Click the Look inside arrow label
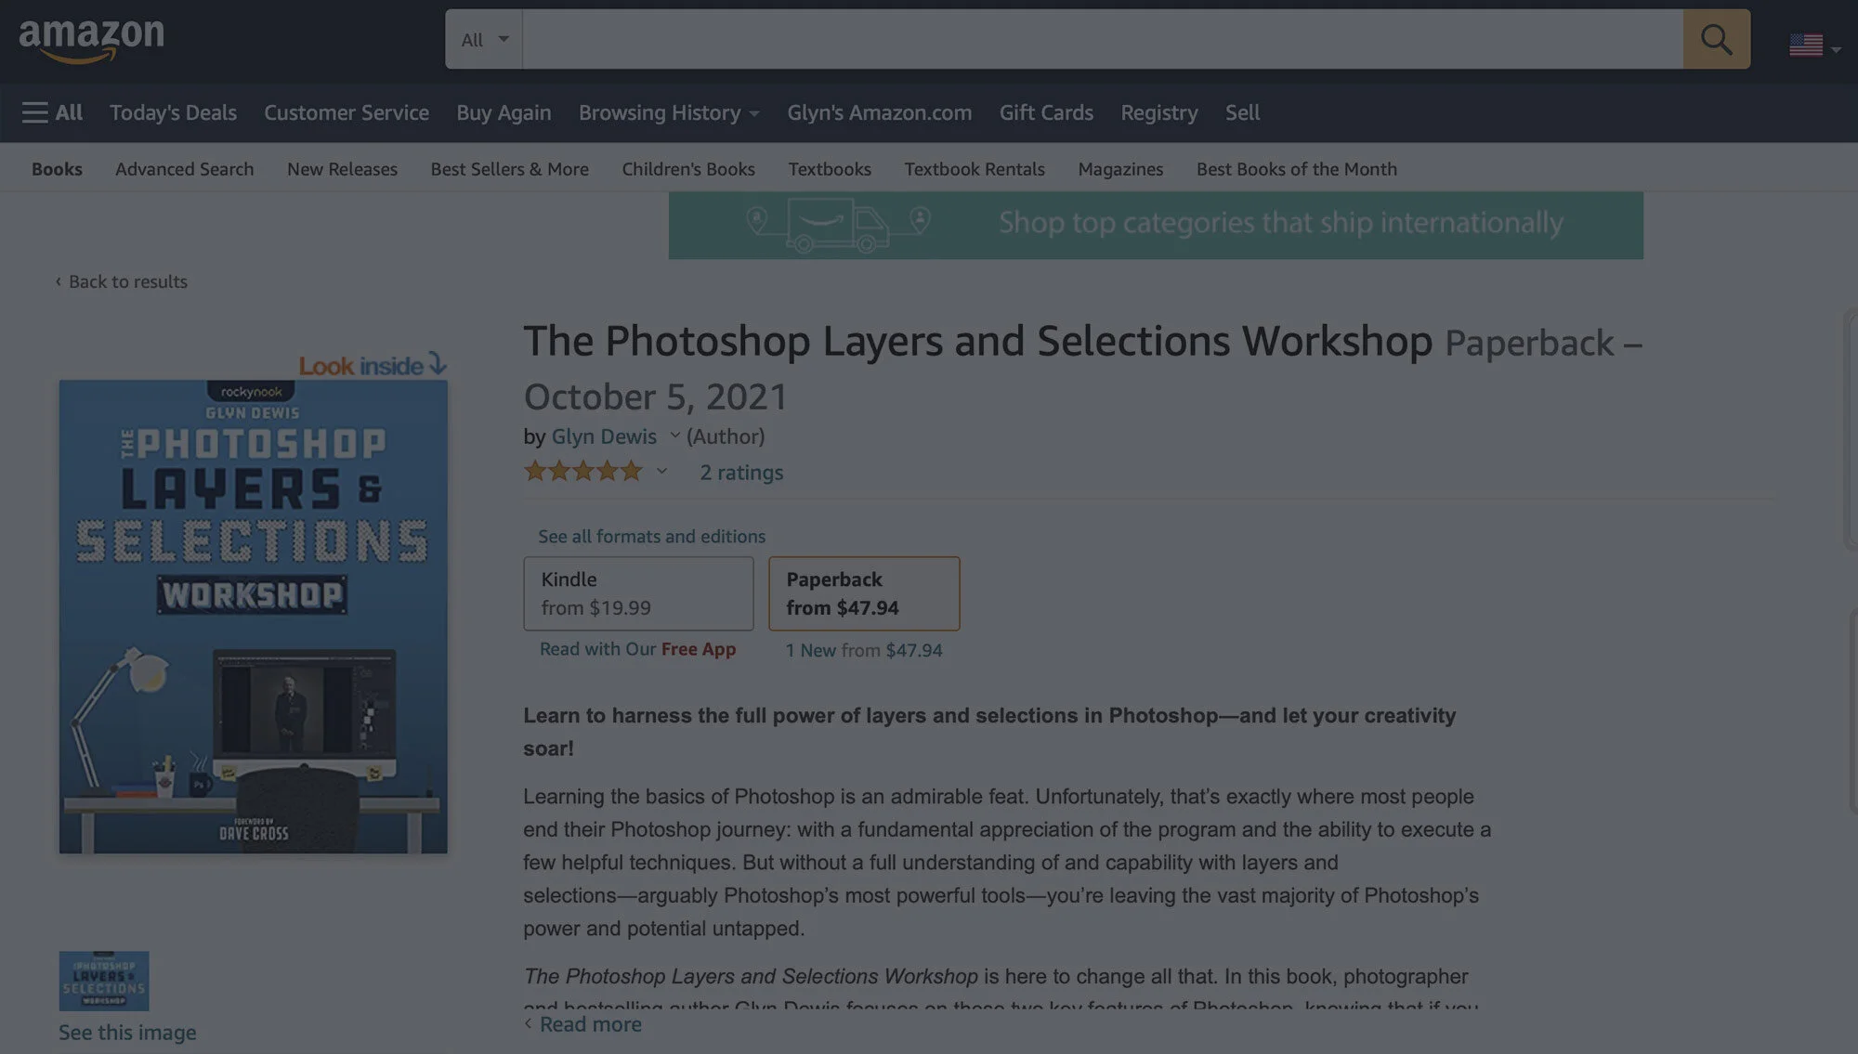Screen dimensions: 1858x1054 pos(372,365)
